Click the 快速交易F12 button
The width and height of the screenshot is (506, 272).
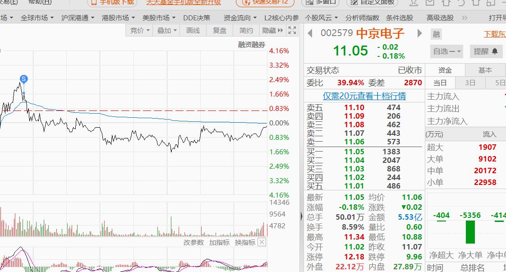(x=265, y=2)
